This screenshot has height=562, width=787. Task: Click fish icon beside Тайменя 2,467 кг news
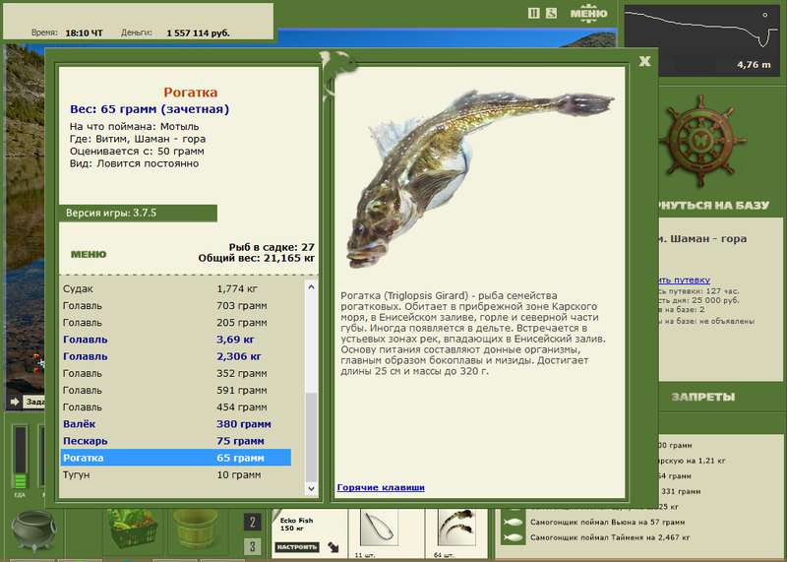513,538
